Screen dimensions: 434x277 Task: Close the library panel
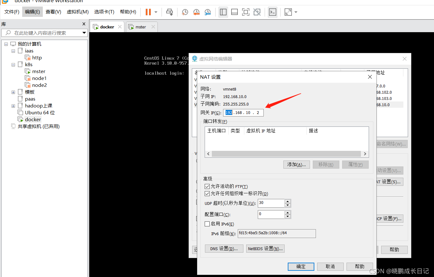click(x=84, y=24)
